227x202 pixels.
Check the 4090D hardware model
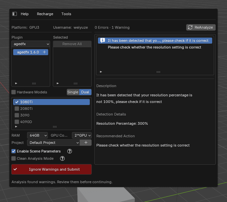pos(17,122)
